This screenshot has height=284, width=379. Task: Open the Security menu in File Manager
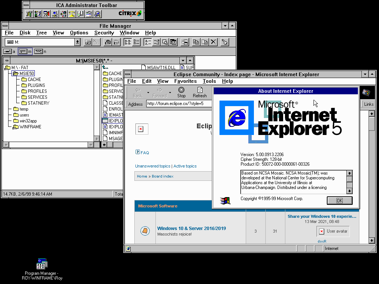[104, 33]
